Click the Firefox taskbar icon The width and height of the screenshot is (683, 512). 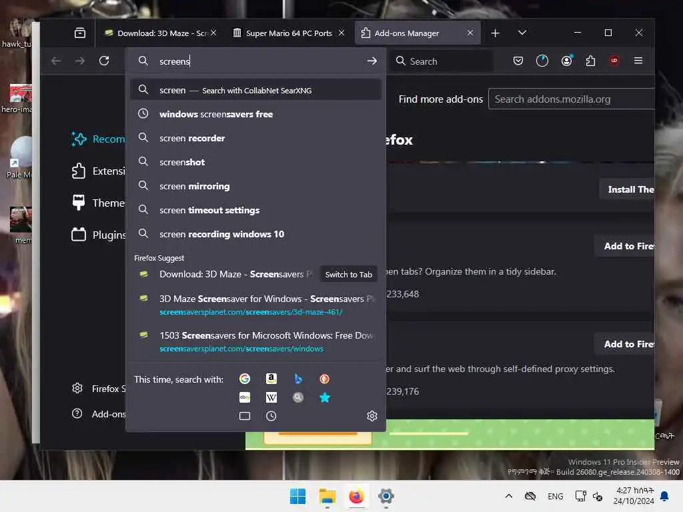(x=356, y=496)
